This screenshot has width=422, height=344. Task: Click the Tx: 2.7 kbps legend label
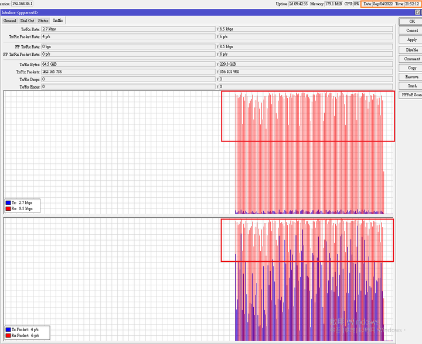click(22, 203)
